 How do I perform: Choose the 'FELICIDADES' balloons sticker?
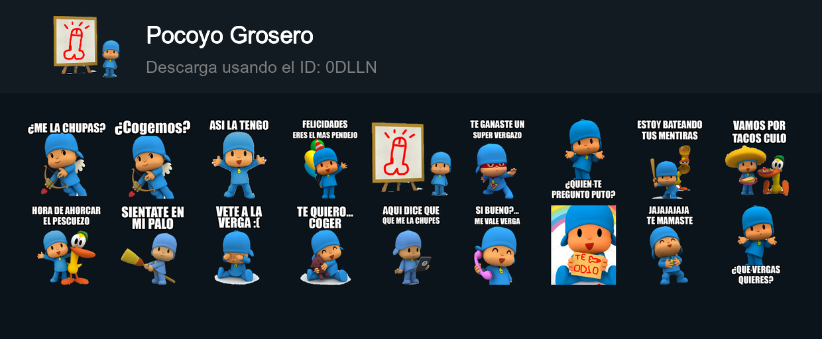[325, 159]
